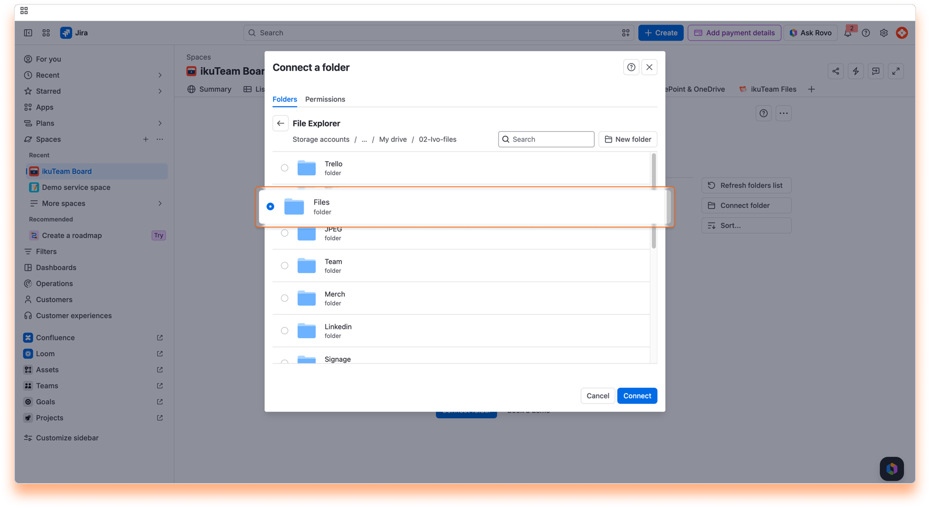Image resolution: width=930 pixels, height=508 pixels.
Task: Select the JPEG folder radio button
Action: (x=285, y=233)
